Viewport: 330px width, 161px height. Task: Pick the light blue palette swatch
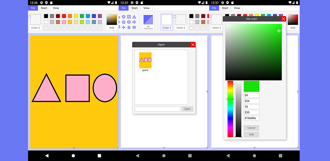[88, 22]
